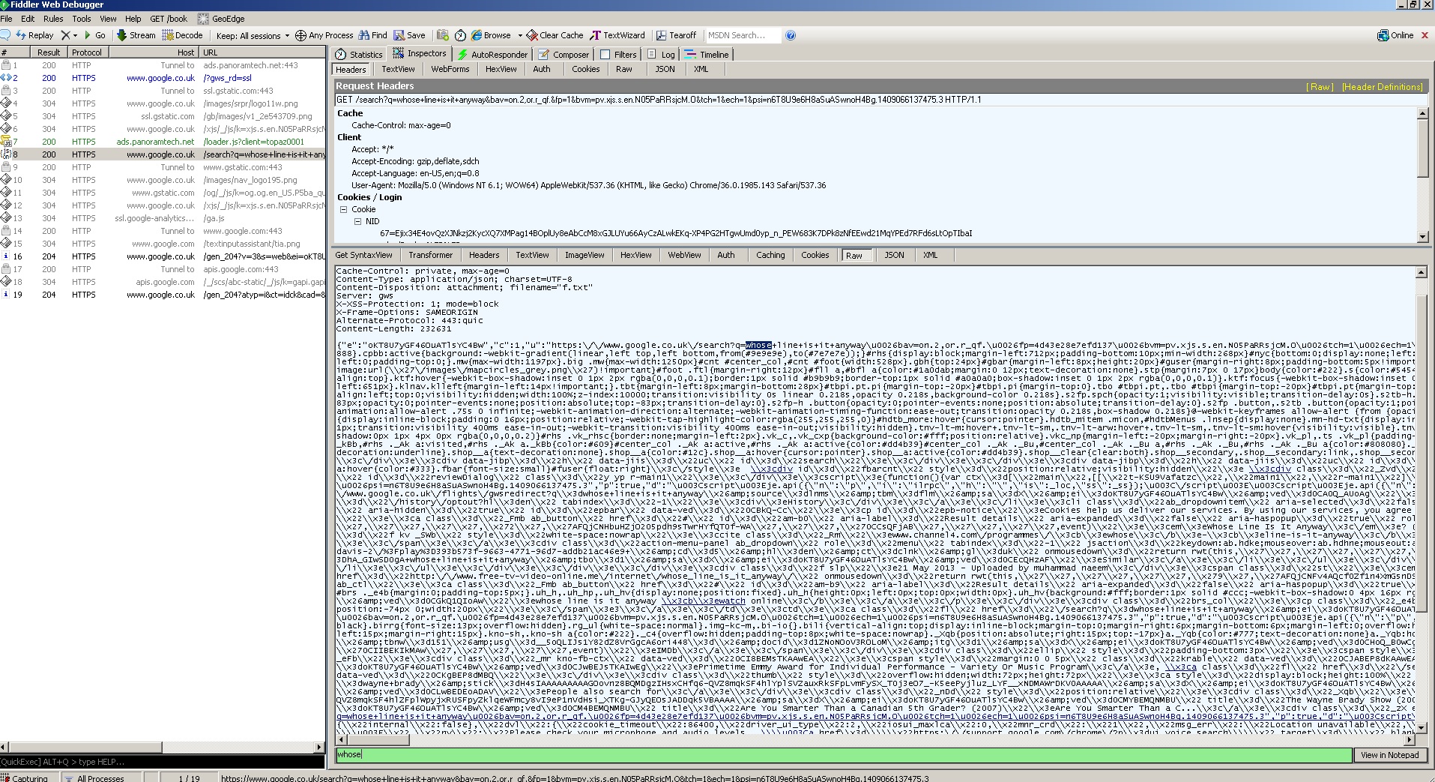Toggle Stream mode in the toolbar
The width and height of the screenshot is (1435, 782).
(136, 35)
